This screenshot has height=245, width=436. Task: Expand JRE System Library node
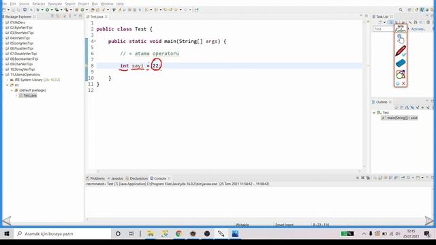click(x=7, y=80)
